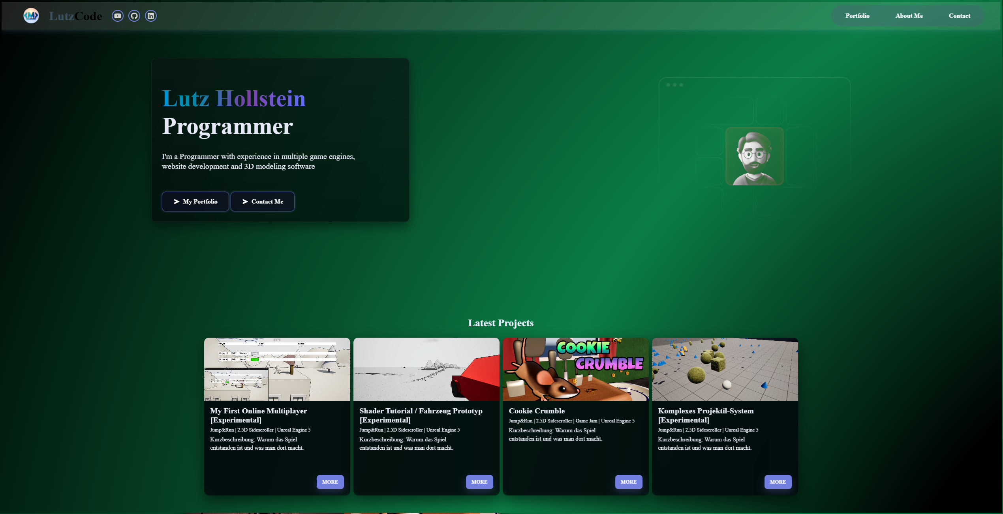Image resolution: width=1003 pixels, height=514 pixels.
Task: Open the GitHub profile icon
Action: click(134, 16)
